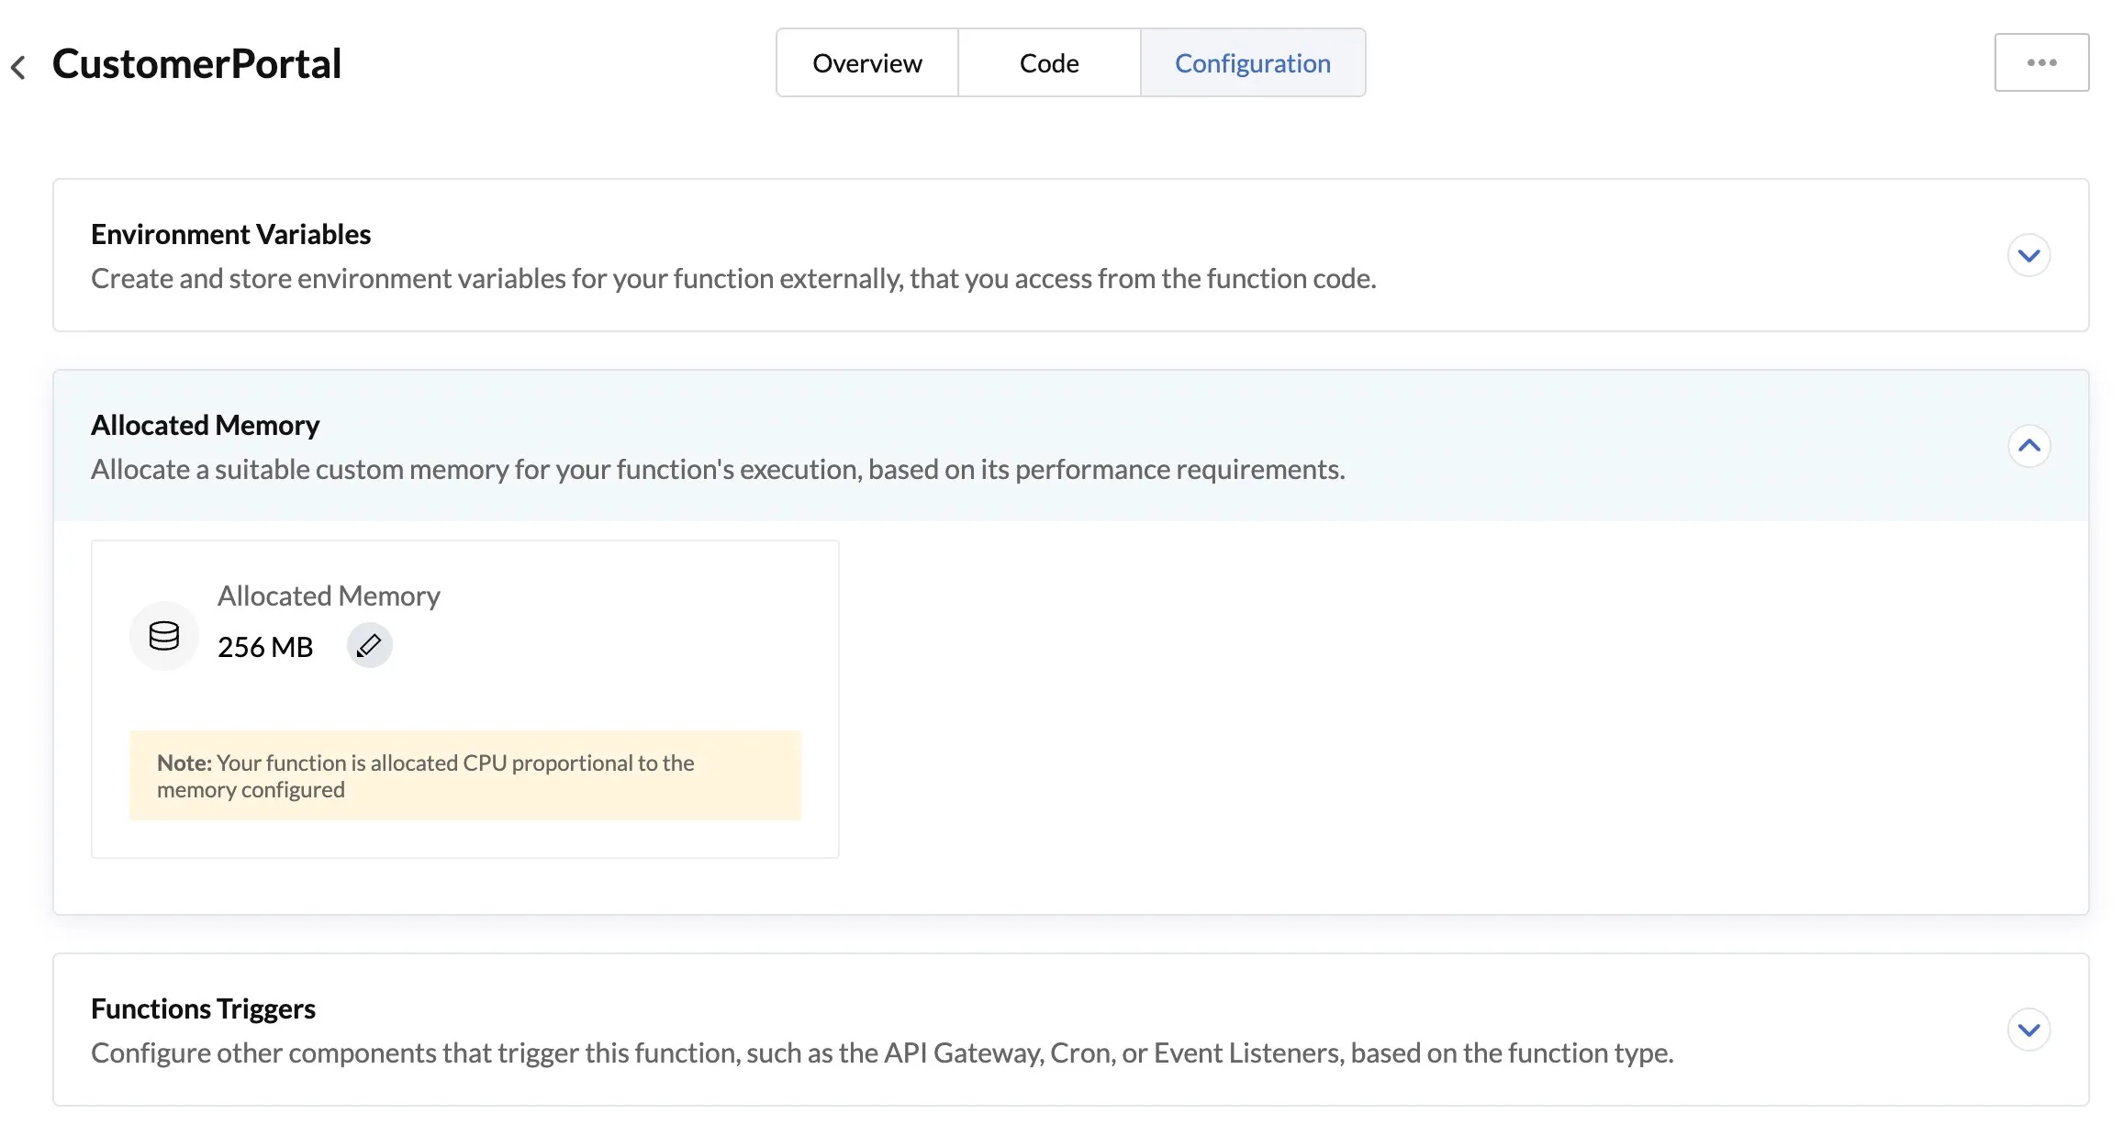Click the Allocated Memory section heading
This screenshot has height=1125, width=2123.
205,426
